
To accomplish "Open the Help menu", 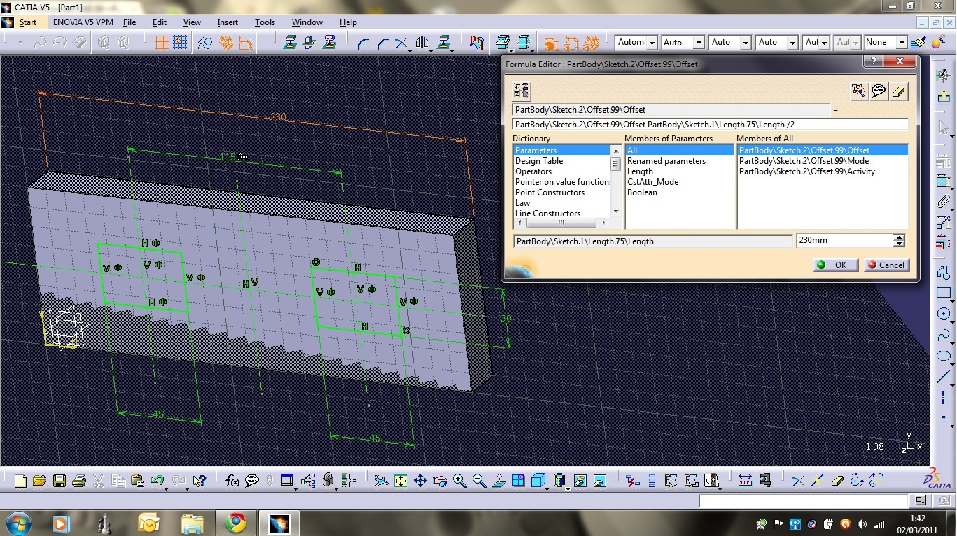I will pyautogui.click(x=348, y=22).
